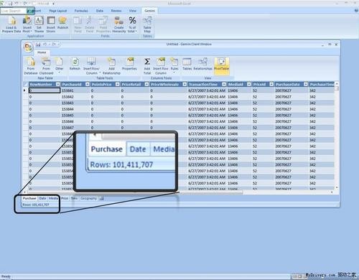Click the horizontal scrollbar right arrow
Image resolution: width=359 pixels, height=280 pixels.
pos(332,192)
